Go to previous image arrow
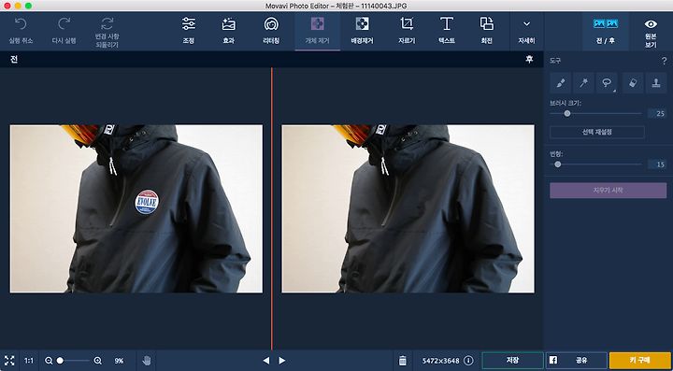This screenshot has width=673, height=371. tap(266, 361)
